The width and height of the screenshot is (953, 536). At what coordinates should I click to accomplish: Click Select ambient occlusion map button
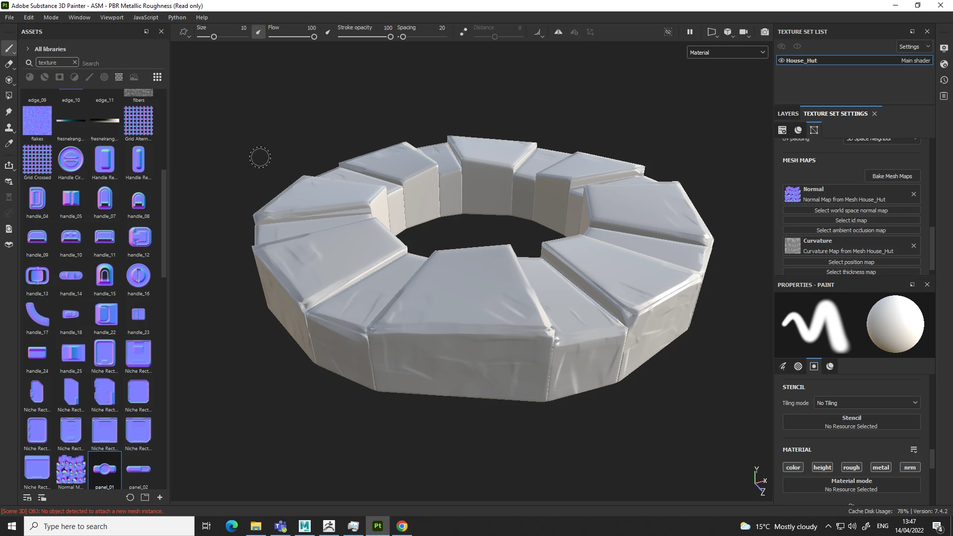pos(851,230)
